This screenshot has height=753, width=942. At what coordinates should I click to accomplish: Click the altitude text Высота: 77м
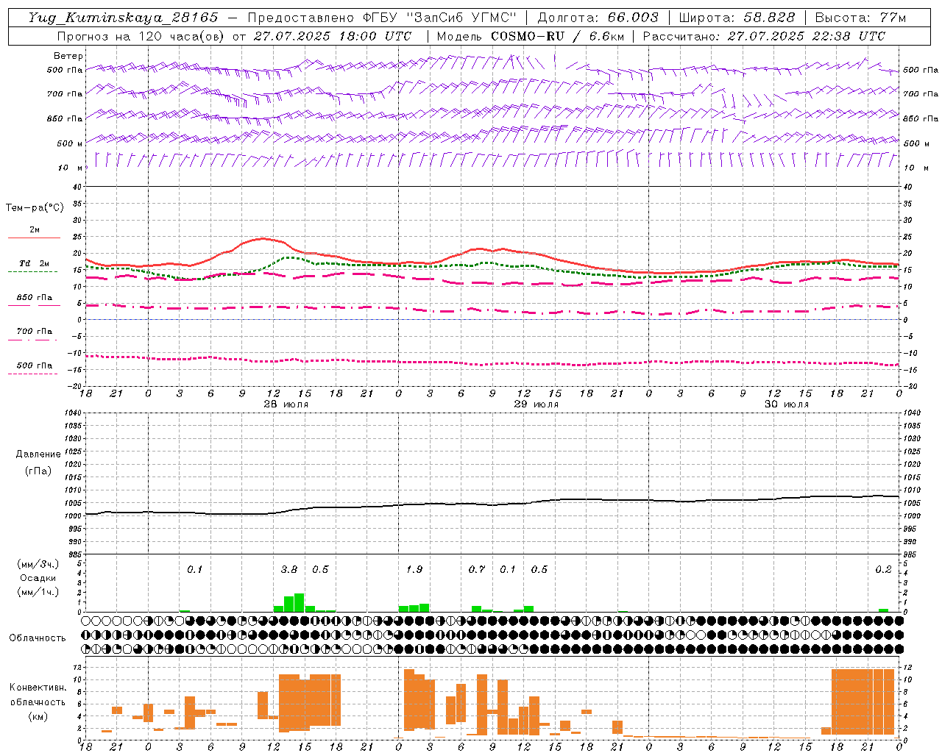pyautogui.click(x=860, y=18)
